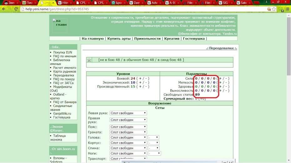Open small modifier dropdown next to Спина
The width and height of the screenshot is (291, 163).
[x=154, y=148]
